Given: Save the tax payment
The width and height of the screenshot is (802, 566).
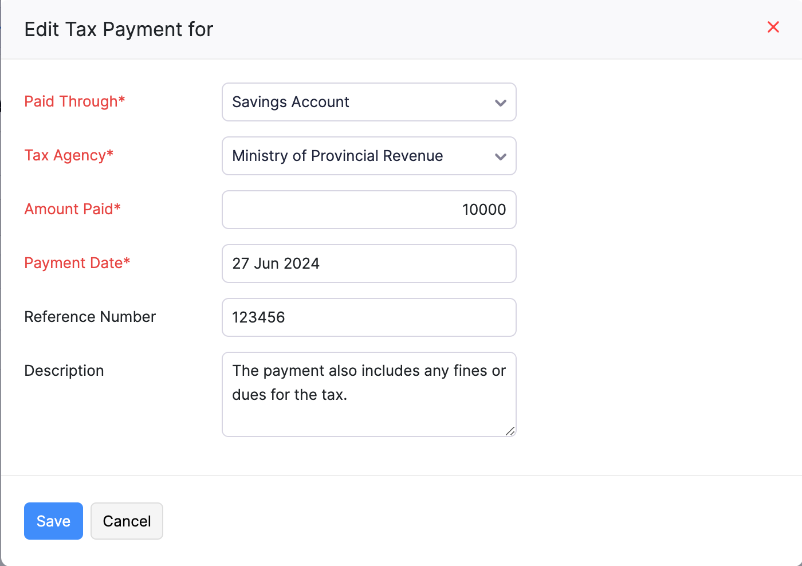Looking at the screenshot, I should point(53,521).
